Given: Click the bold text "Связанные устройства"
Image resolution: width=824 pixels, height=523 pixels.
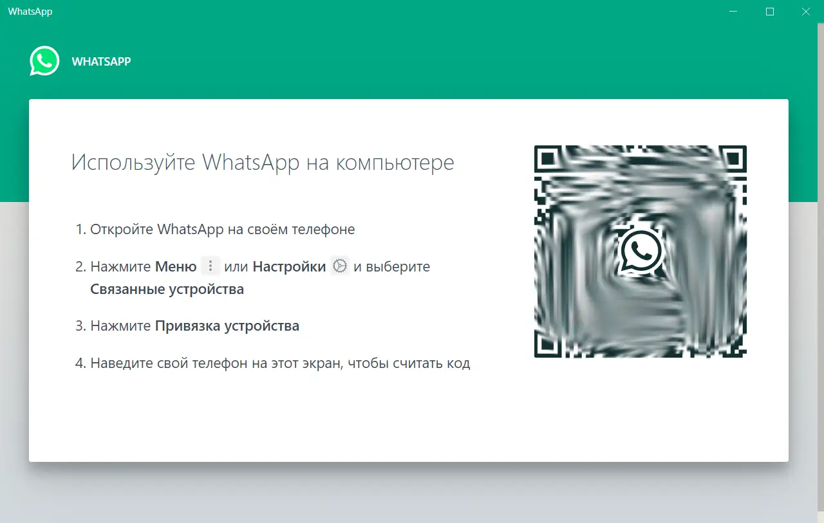Looking at the screenshot, I should pyautogui.click(x=167, y=289).
